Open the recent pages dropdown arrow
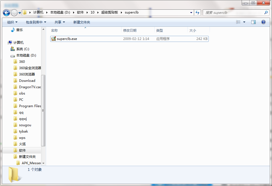Image resolution: width=272 pixels, height=186 pixels. coord(20,13)
